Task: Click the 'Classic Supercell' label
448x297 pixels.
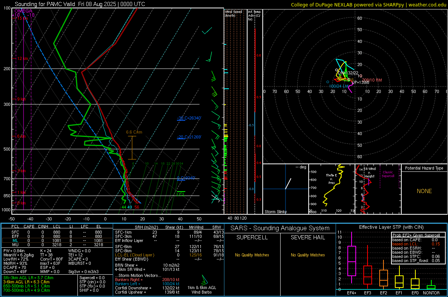Action: (388, 174)
